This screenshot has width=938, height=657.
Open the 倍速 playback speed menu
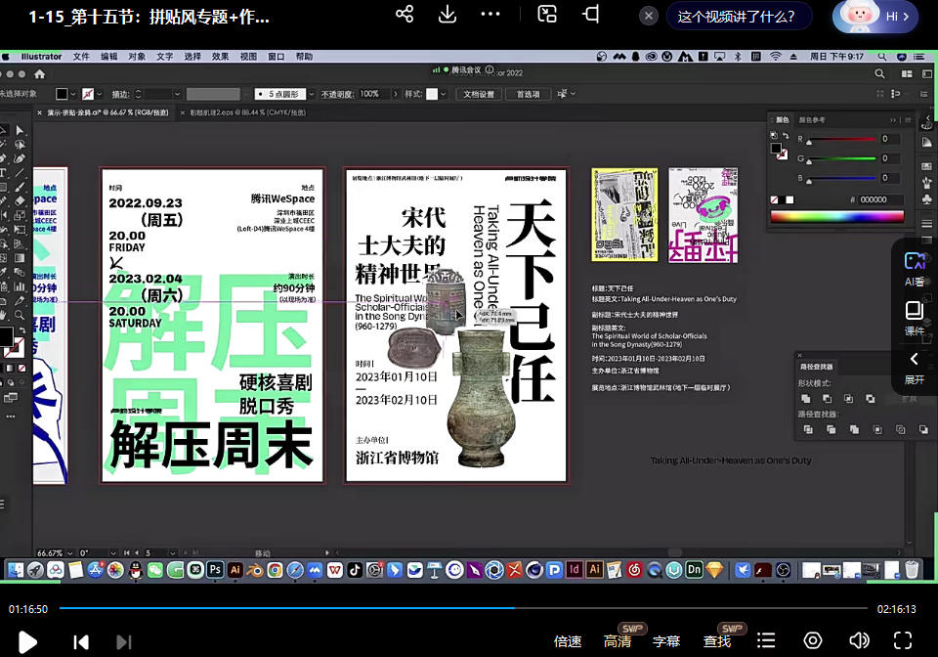tap(568, 641)
